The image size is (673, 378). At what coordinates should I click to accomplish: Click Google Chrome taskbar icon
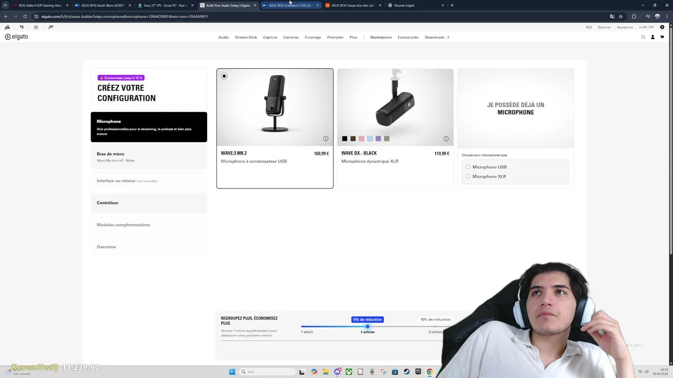click(430, 372)
